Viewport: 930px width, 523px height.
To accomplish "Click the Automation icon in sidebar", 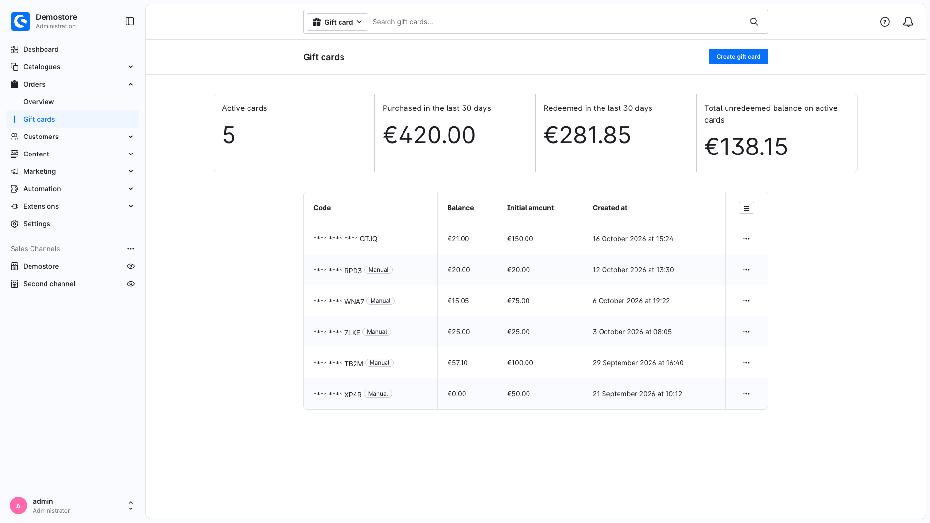I will (15, 189).
